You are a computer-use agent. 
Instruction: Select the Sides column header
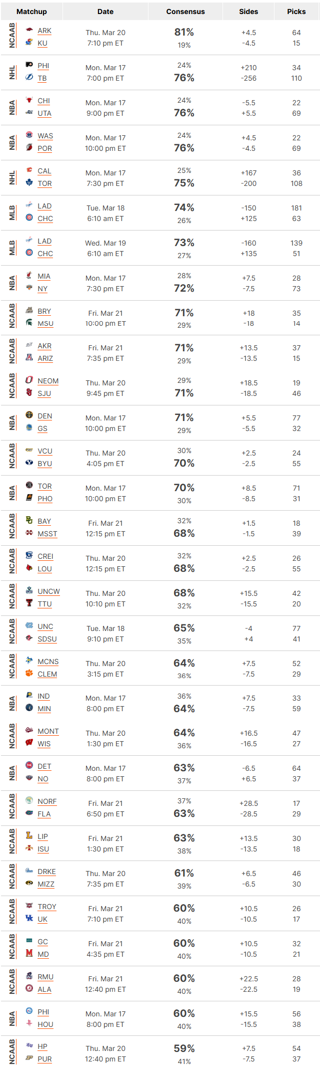pyautogui.click(x=248, y=11)
